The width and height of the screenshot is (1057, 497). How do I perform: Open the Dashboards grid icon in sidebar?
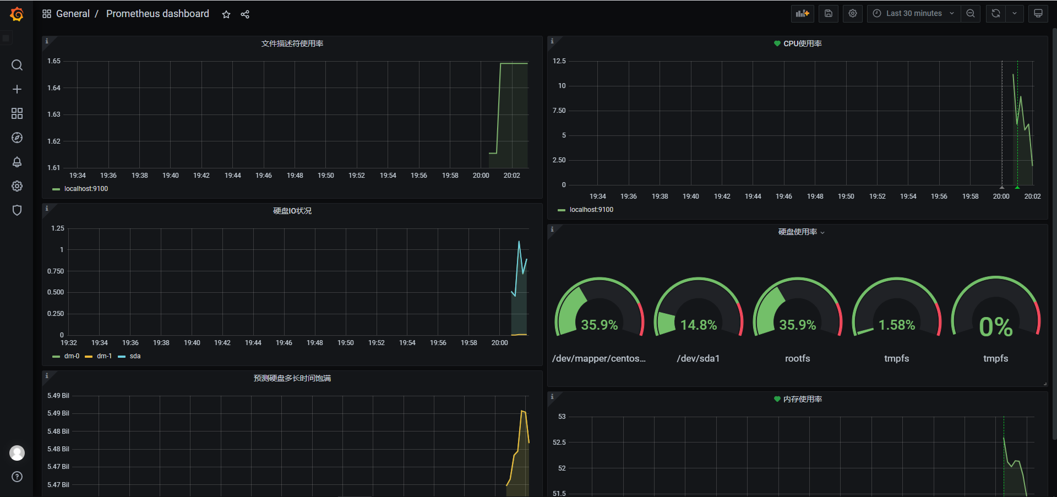coord(17,113)
